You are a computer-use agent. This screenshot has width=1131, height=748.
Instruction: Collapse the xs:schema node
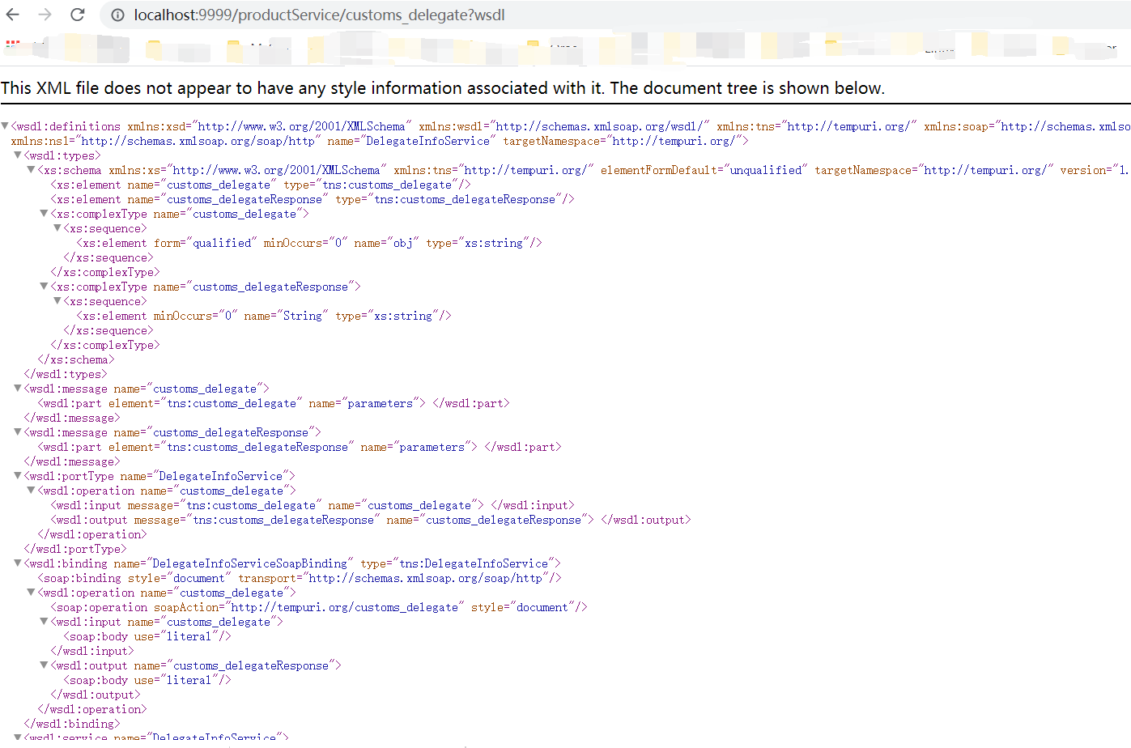tap(30, 169)
